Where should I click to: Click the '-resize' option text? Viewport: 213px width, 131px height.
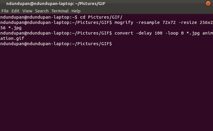(188, 22)
